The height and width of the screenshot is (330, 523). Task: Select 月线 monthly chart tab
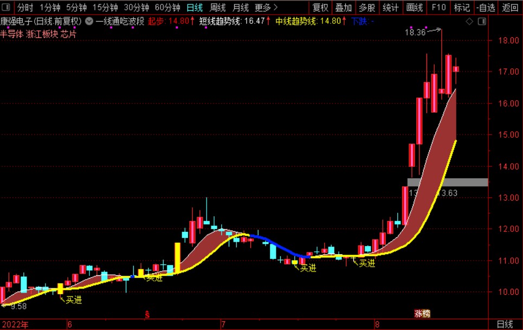(x=241, y=8)
